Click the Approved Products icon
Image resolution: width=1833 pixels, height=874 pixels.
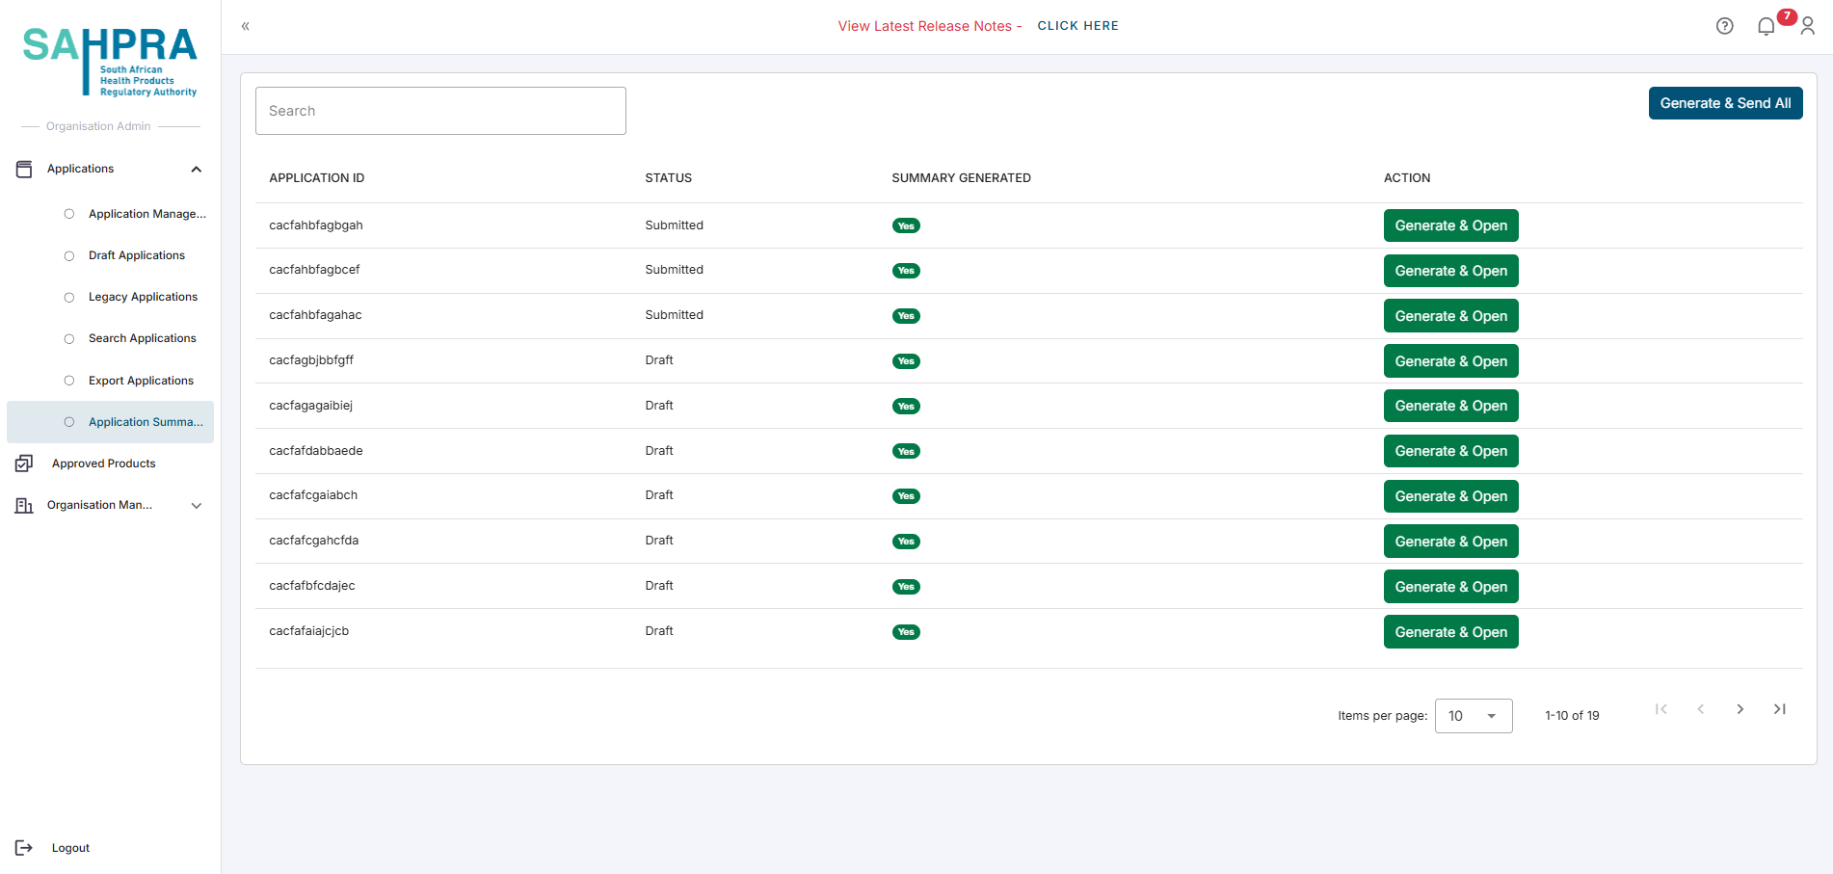coord(24,463)
